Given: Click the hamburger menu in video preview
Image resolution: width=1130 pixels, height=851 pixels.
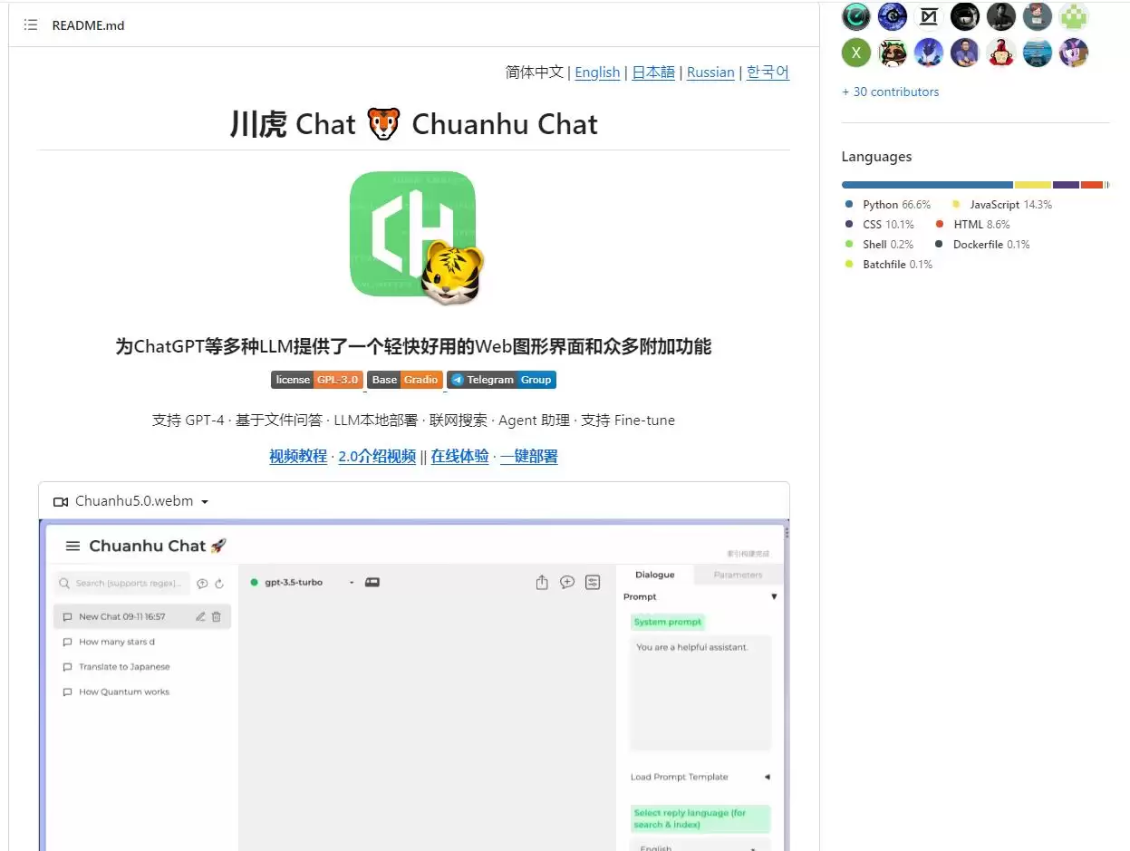Looking at the screenshot, I should (x=72, y=546).
